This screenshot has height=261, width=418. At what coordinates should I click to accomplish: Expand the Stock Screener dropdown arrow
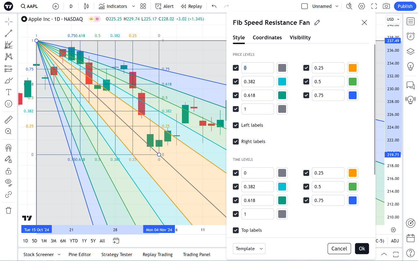click(59, 255)
